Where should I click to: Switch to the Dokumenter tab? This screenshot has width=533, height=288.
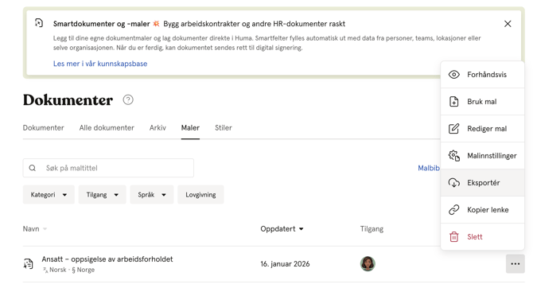pos(43,128)
